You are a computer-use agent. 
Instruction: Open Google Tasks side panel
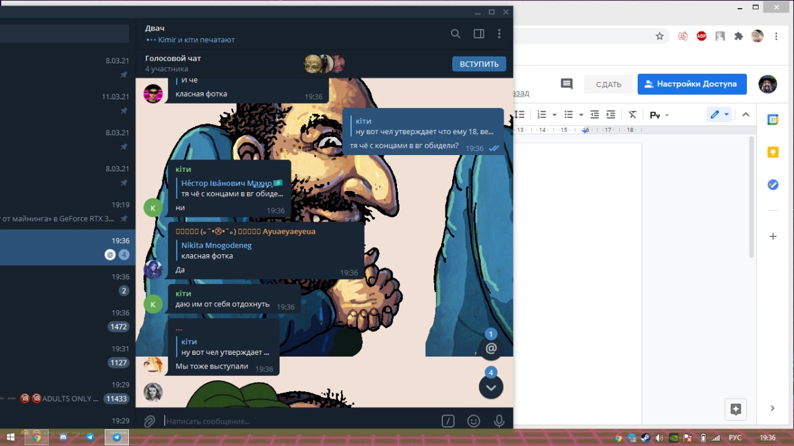tap(773, 185)
